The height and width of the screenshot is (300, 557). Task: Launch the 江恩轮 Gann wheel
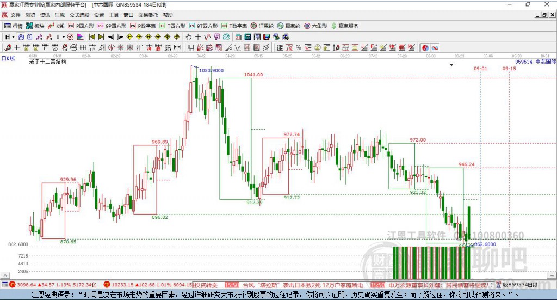tap(262, 26)
